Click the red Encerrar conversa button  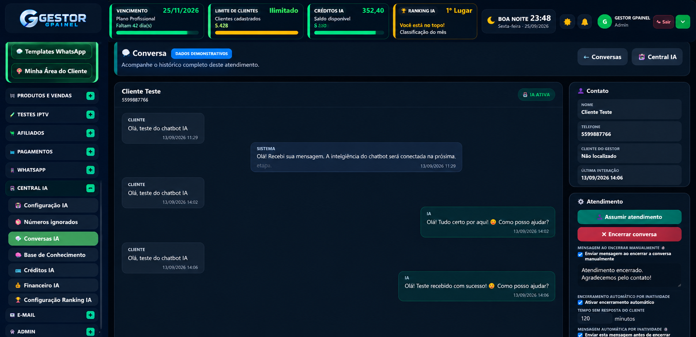[629, 234]
